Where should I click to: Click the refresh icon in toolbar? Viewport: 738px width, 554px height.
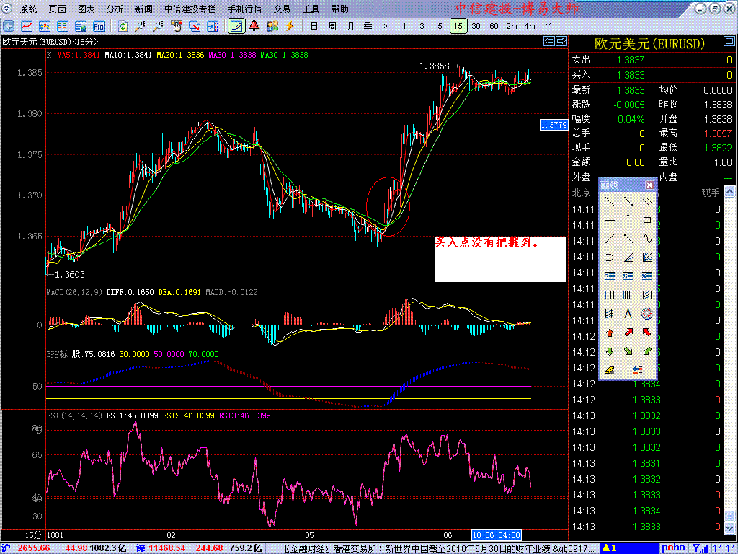(x=123, y=26)
